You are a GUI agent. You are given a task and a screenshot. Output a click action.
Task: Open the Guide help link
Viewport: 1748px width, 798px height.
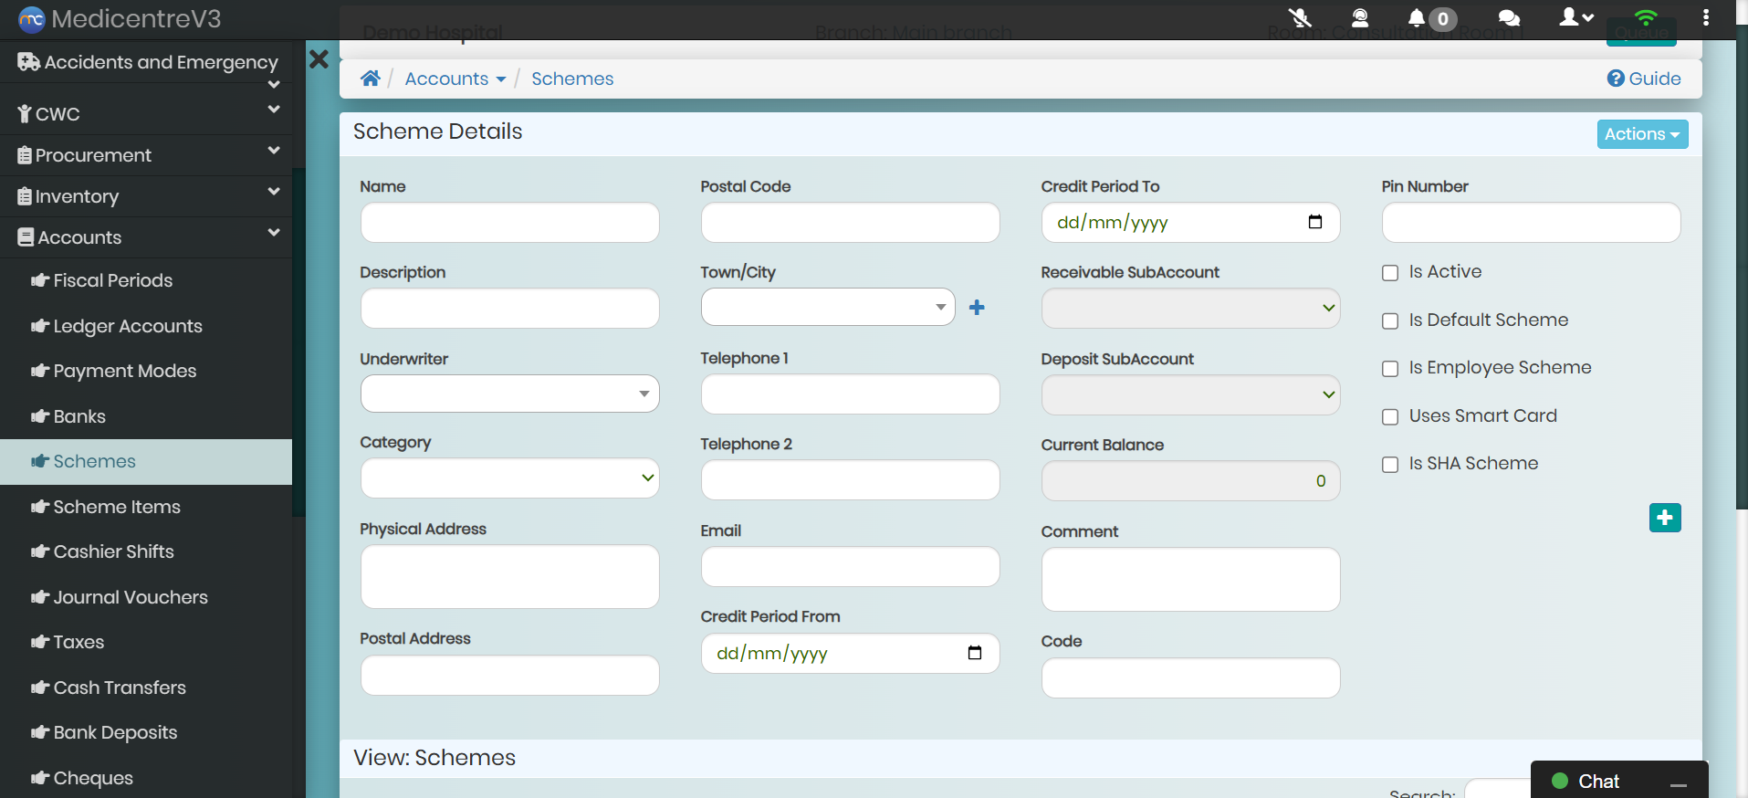[1644, 79]
